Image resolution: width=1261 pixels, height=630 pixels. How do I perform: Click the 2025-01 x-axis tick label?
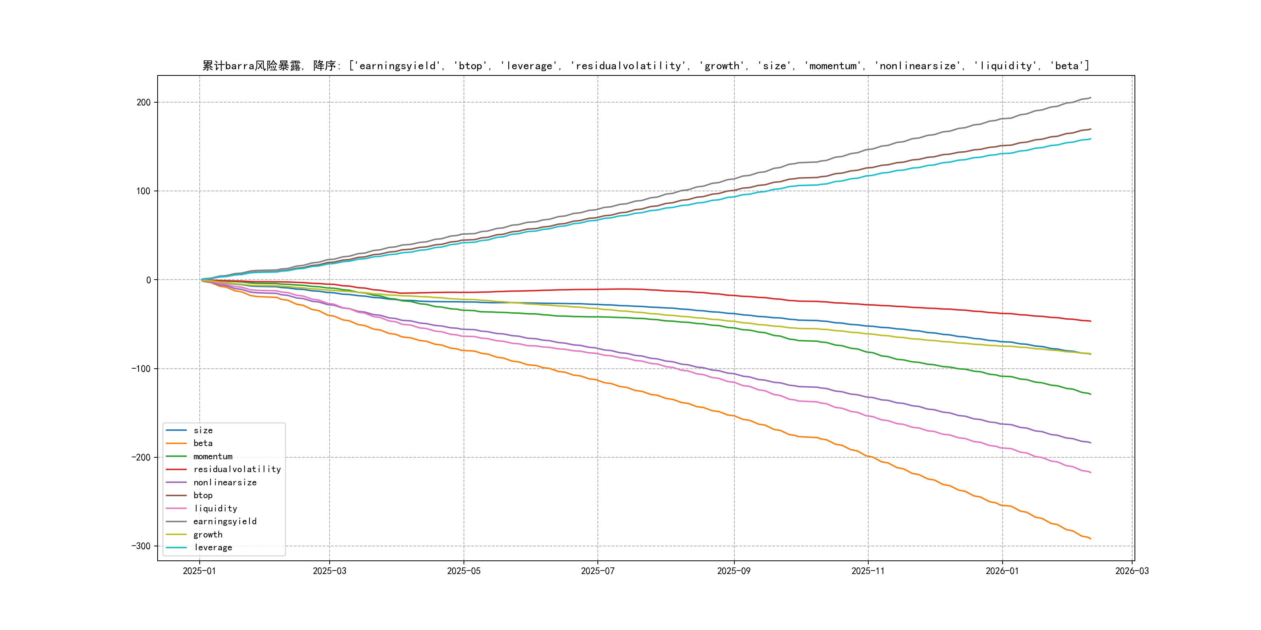(199, 571)
